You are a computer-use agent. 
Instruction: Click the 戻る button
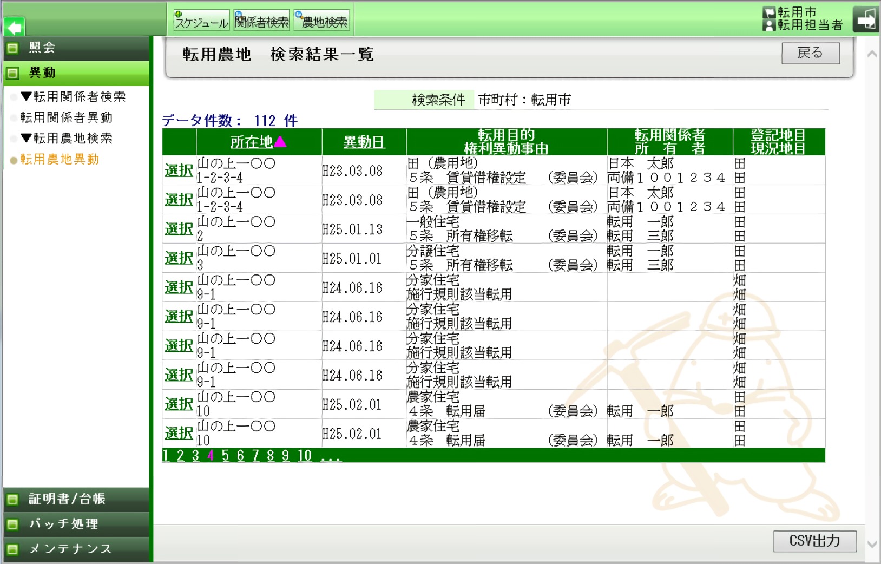pyautogui.click(x=811, y=53)
